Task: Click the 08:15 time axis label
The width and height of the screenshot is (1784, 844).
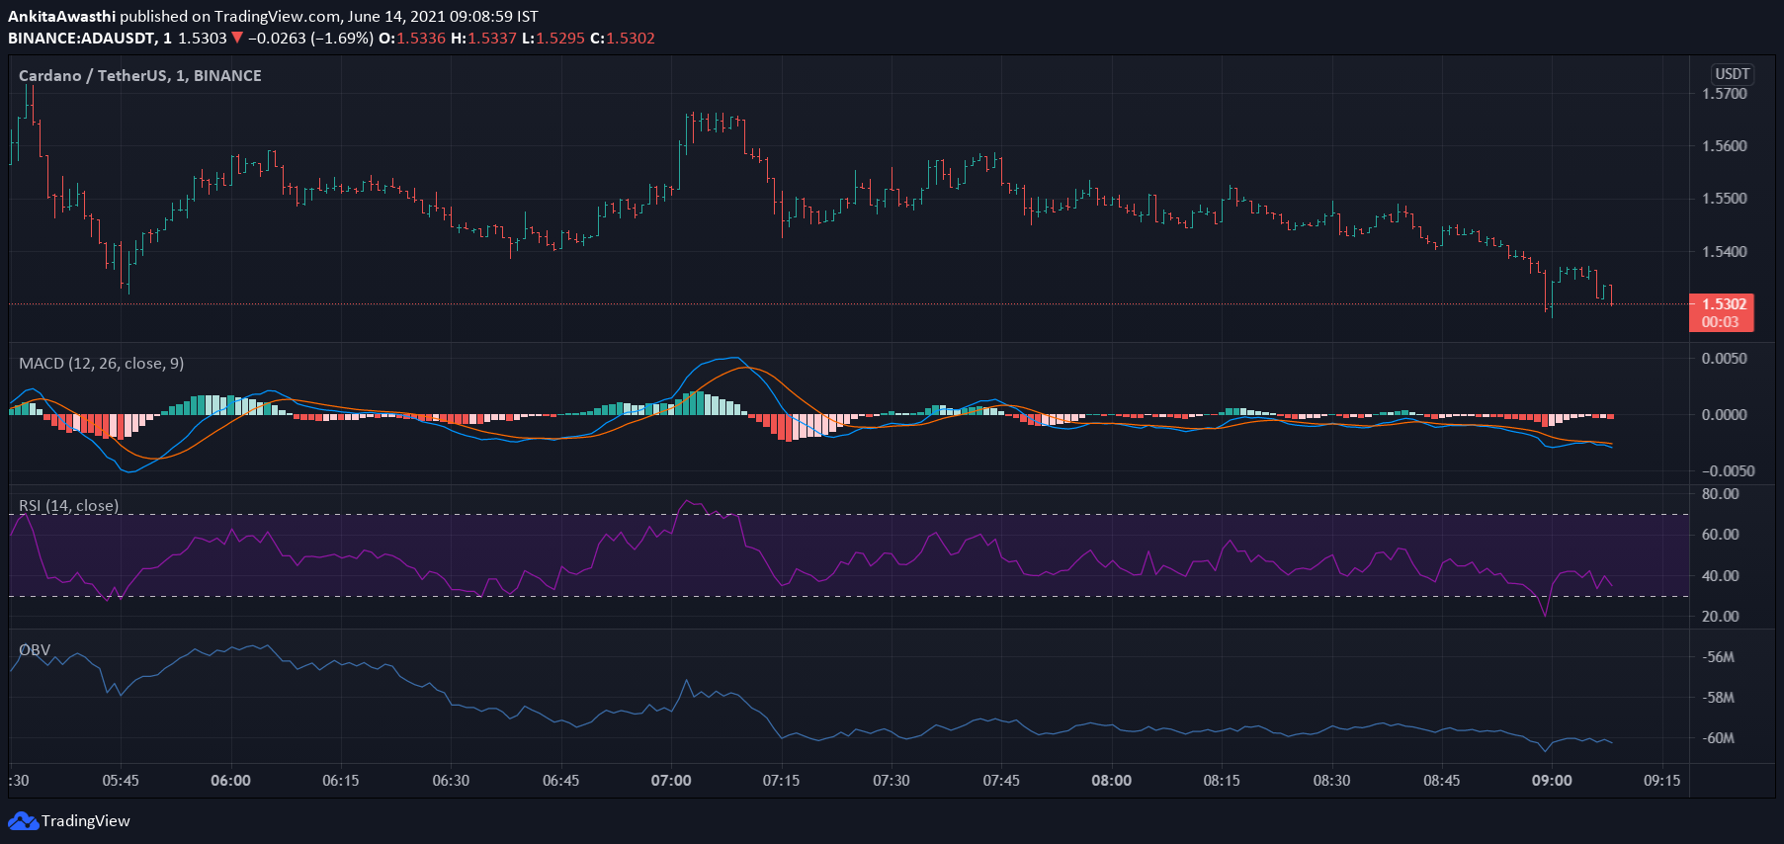Action: pos(1222,781)
